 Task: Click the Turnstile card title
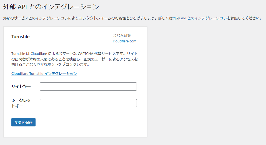20,37
